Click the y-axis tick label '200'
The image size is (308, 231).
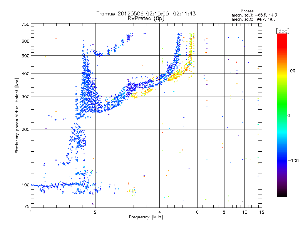tap(25, 129)
